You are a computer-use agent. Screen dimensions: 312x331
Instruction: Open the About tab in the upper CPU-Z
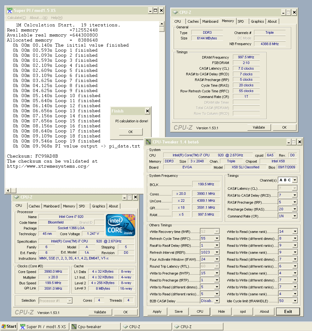point(272,21)
